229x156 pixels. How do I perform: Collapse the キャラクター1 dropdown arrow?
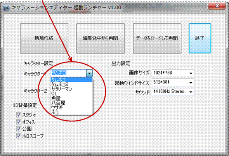pos(89,73)
